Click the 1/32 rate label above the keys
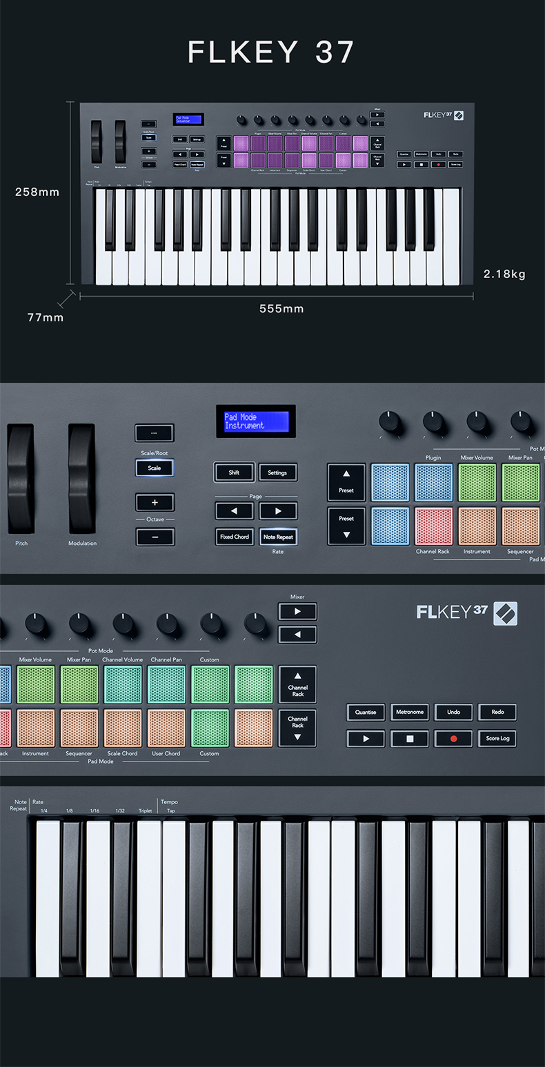This screenshot has width=545, height=1067. [x=120, y=811]
